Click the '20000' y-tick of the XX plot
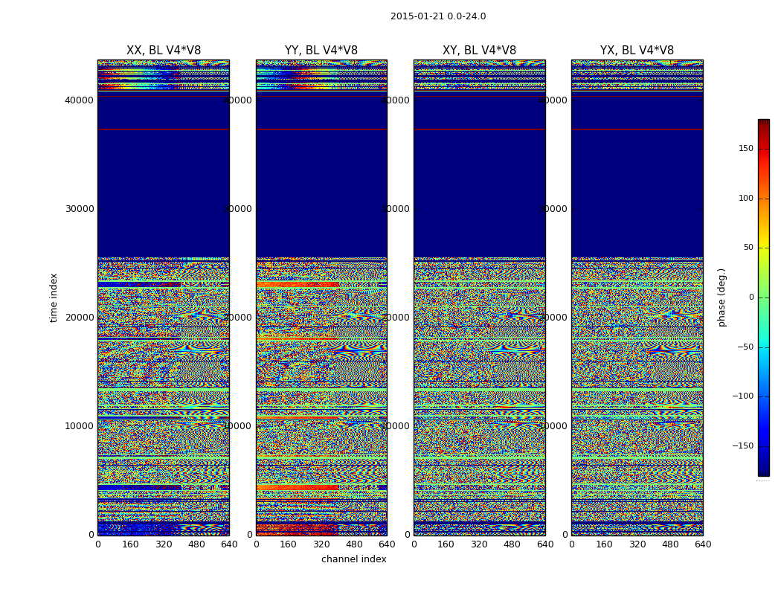 (79, 317)
